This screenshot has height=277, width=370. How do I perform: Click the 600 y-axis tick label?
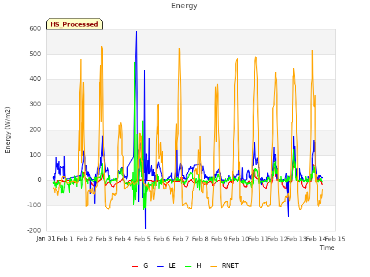coord(35,29)
